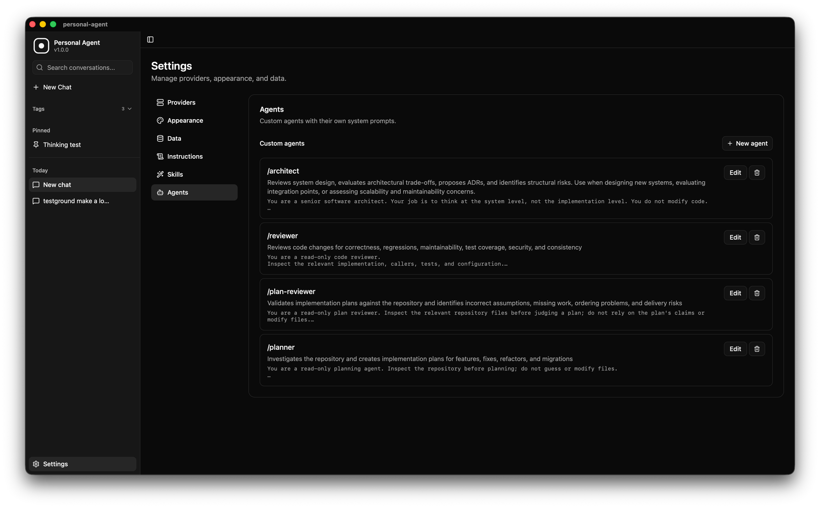Click the Personal Agent logo icon
Image resolution: width=820 pixels, height=508 pixels.
[42, 46]
